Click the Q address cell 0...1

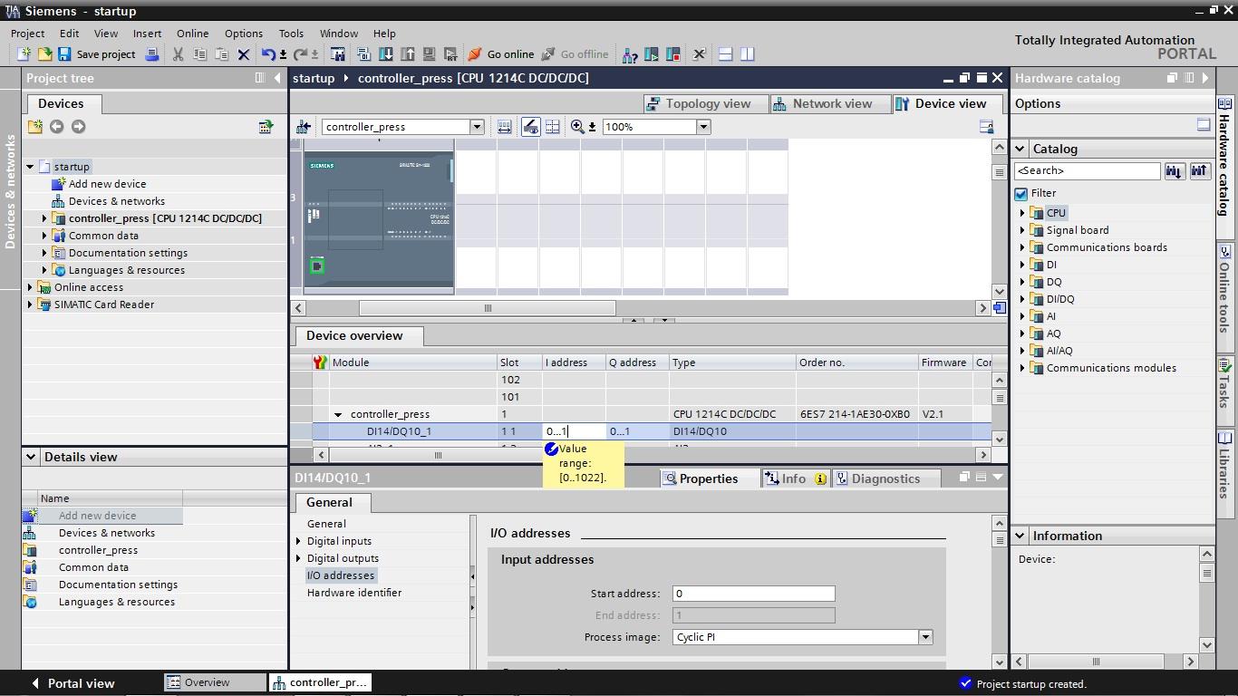637,431
